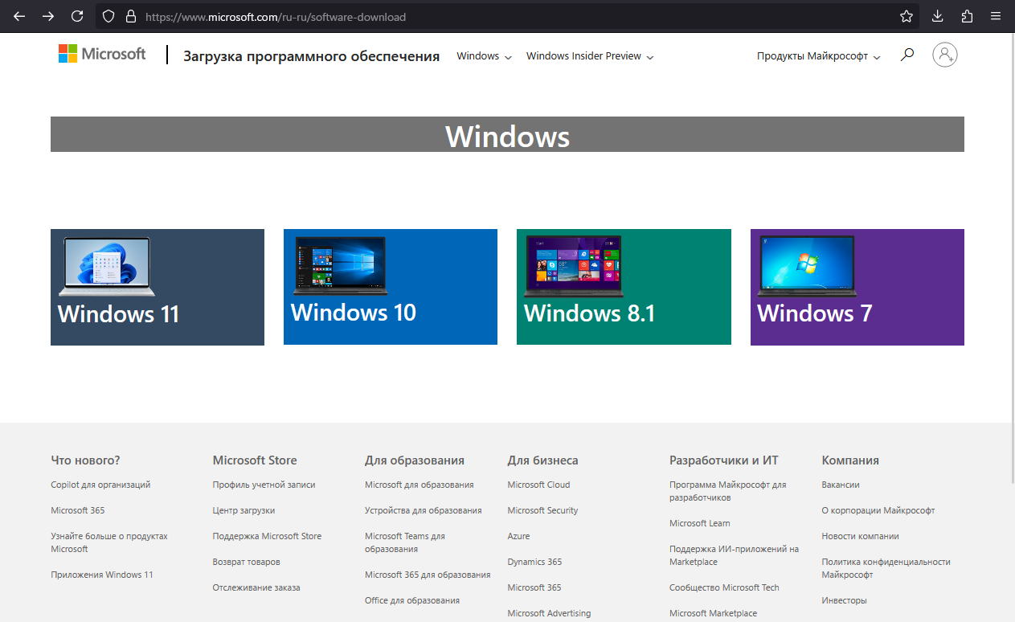This screenshot has width=1015, height=622.
Task: Click Microsoft Advertising link
Action: (549, 613)
